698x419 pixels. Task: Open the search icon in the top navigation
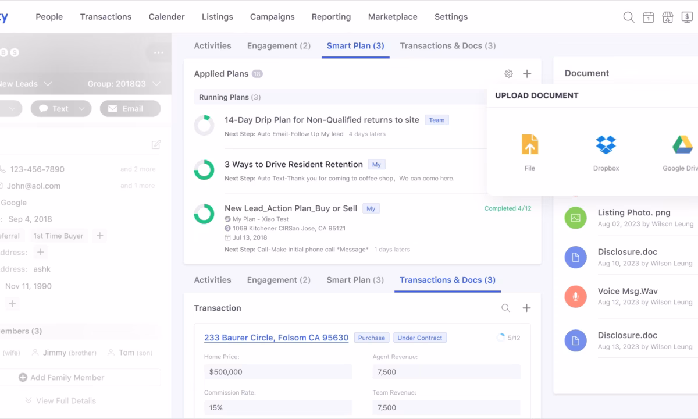point(629,17)
